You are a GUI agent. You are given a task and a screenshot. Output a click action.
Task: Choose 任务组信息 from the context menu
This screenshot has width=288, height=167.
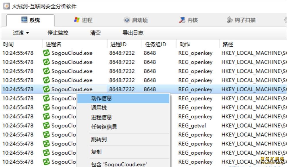coord(104,127)
